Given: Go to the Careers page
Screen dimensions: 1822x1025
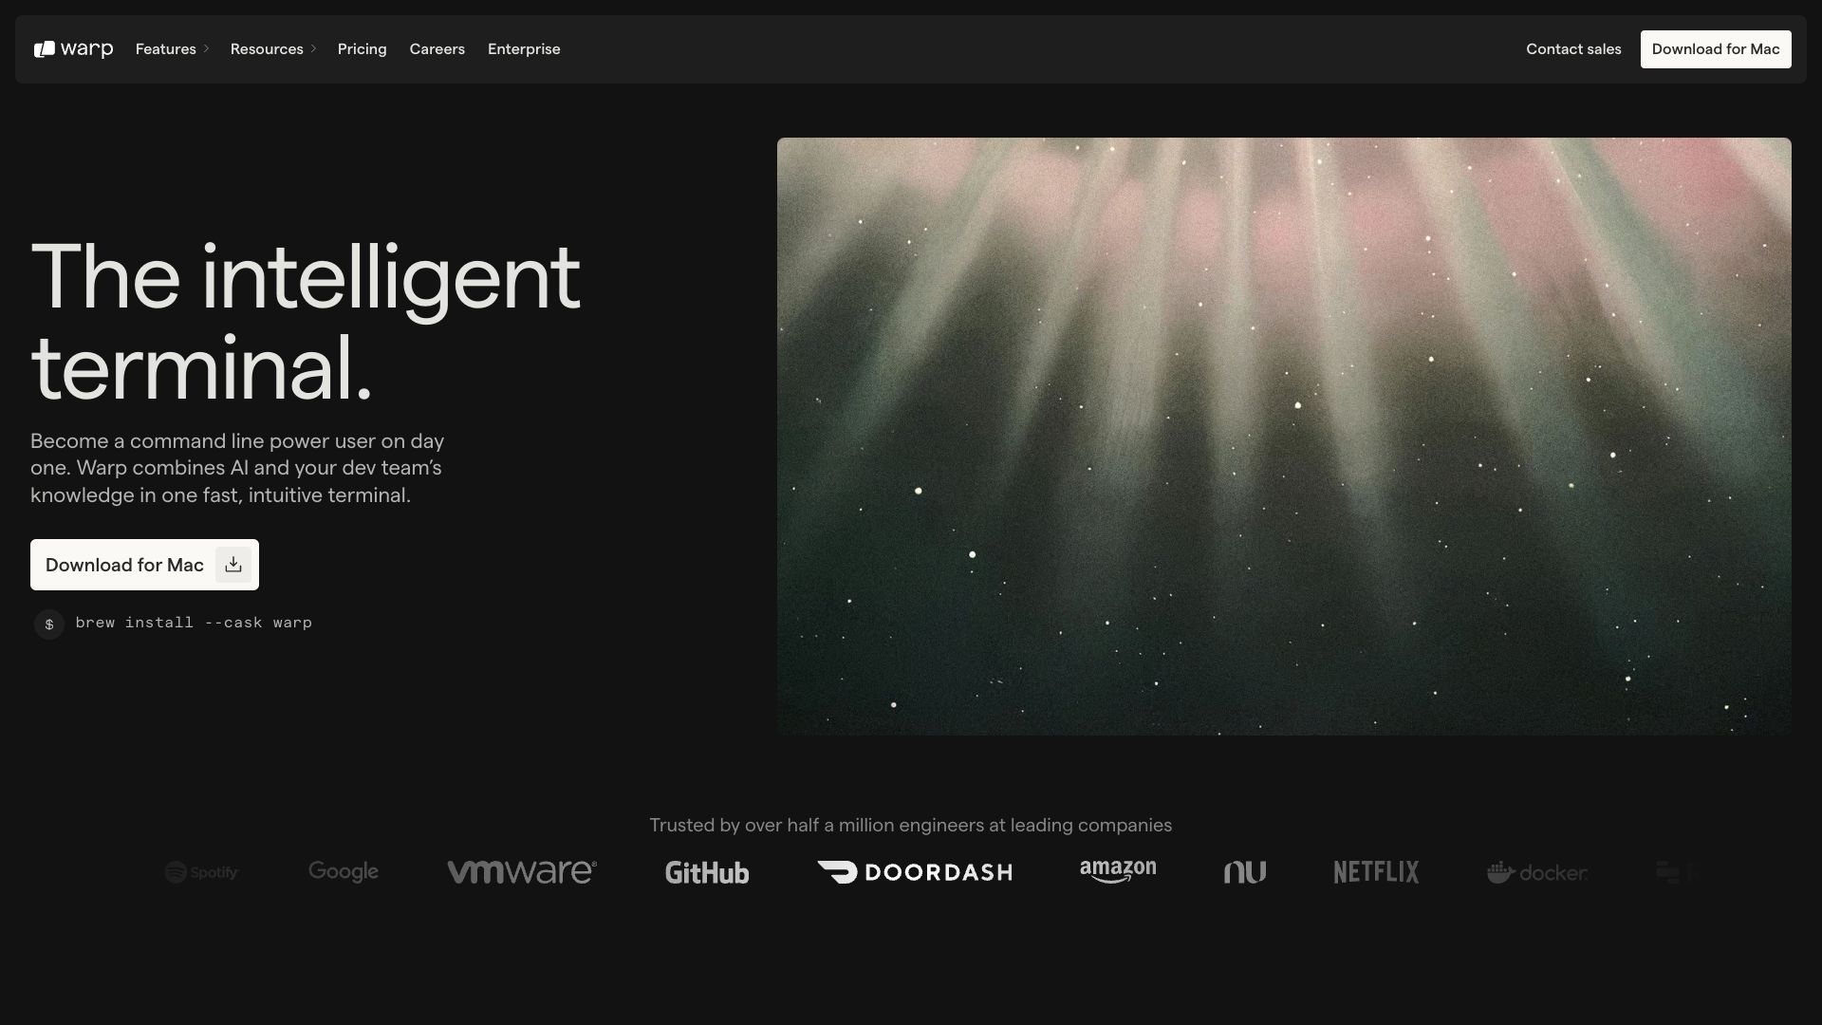Looking at the screenshot, I should click(x=437, y=49).
